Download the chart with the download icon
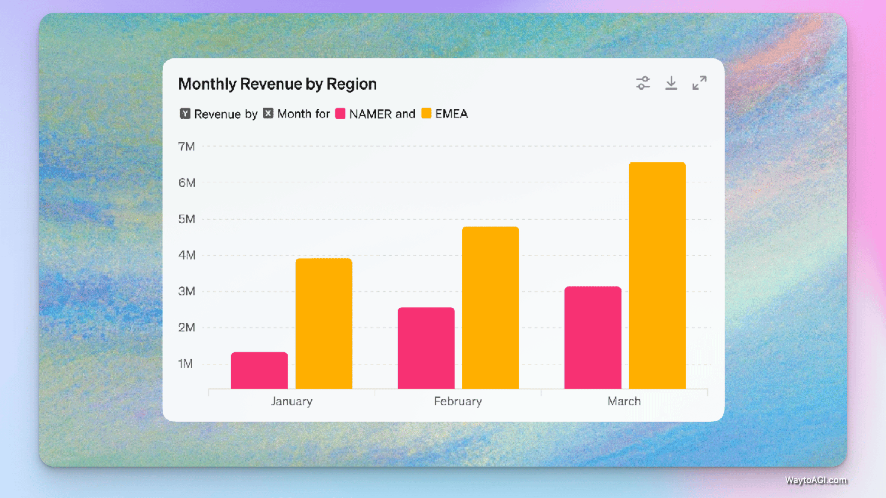Viewport: 886px width, 498px height. 671,83
